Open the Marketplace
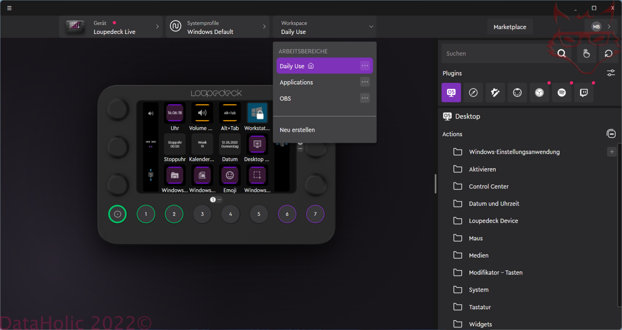This screenshot has width=622, height=330. point(510,27)
